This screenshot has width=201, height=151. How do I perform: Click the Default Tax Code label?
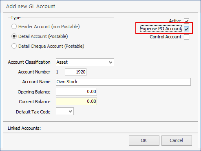click(x=33, y=112)
